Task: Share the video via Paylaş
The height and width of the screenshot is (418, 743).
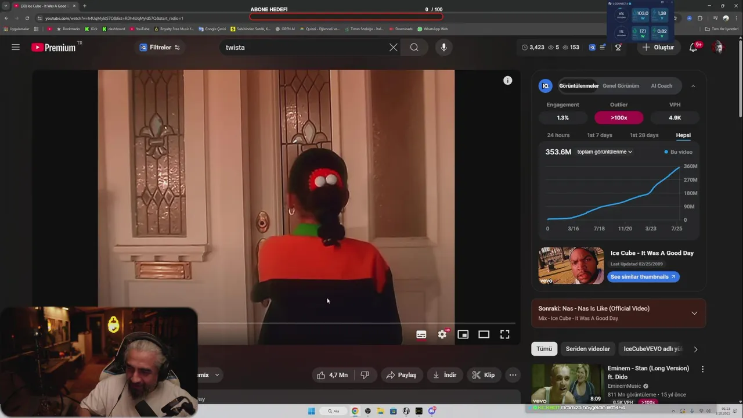Action: [x=401, y=375]
